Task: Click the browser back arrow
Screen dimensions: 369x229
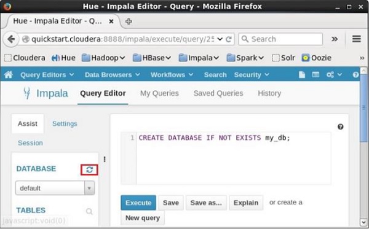Action: (11, 39)
